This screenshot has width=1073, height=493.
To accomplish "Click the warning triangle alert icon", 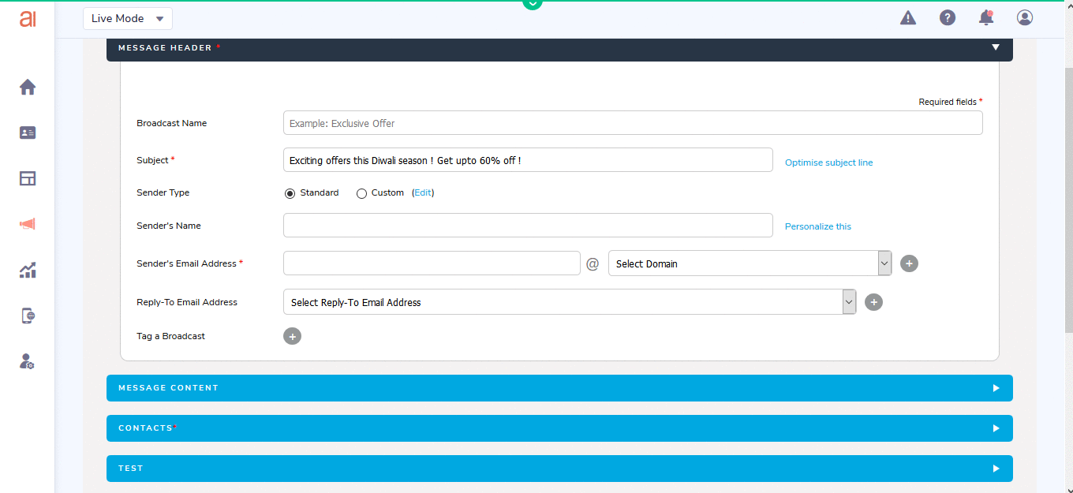I will tap(908, 17).
